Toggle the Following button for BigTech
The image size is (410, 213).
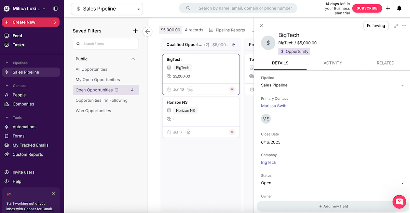pyautogui.click(x=376, y=26)
